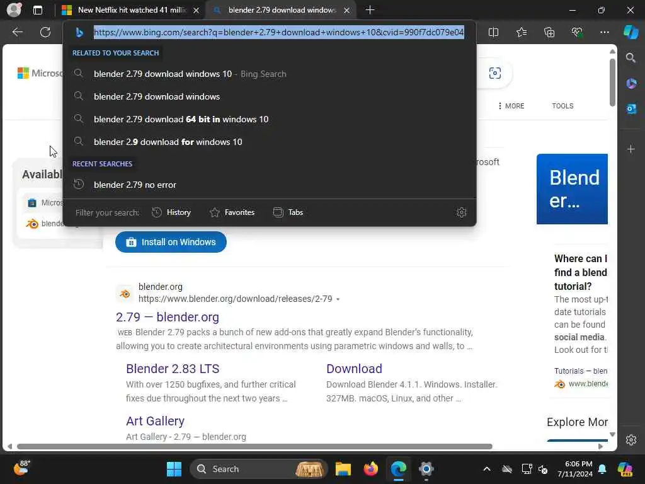Open the MORE menu in Bing
The image size is (645, 484).
click(x=511, y=106)
